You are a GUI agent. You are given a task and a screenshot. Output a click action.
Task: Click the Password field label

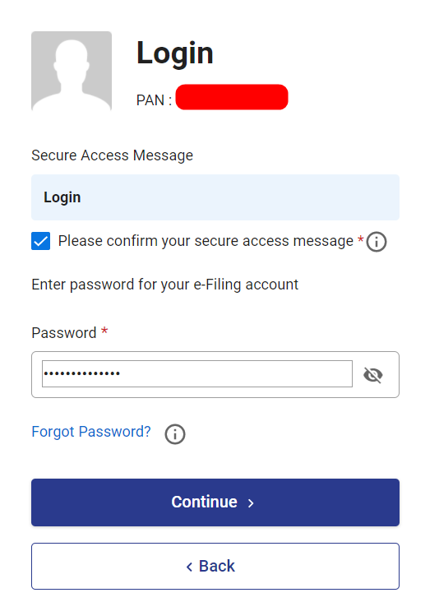[x=63, y=333]
